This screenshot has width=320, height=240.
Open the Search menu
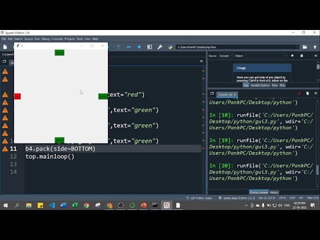19,39
